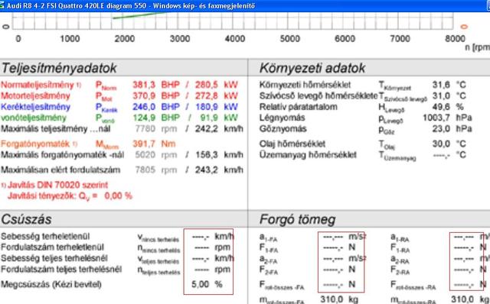Click the viewer window icon in title bar
490x304 pixels.
point(2,5)
